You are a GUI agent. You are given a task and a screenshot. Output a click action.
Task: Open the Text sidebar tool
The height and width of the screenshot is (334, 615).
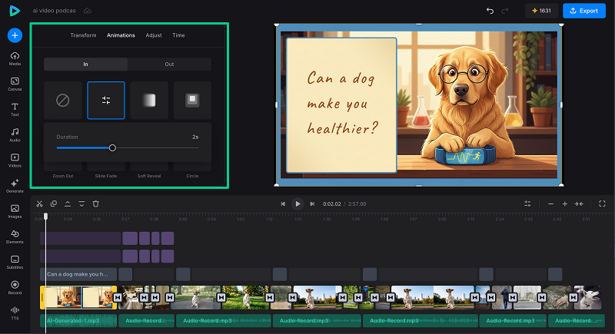coord(15,109)
